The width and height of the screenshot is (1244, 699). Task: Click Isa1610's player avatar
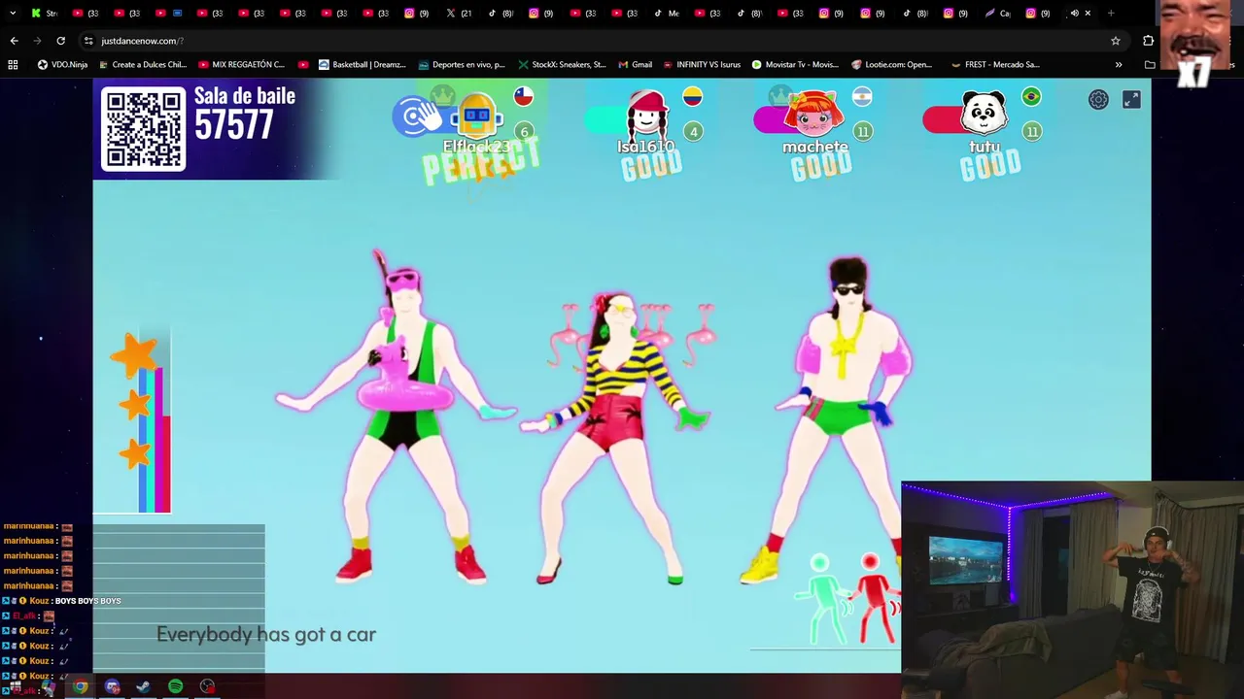point(646,115)
